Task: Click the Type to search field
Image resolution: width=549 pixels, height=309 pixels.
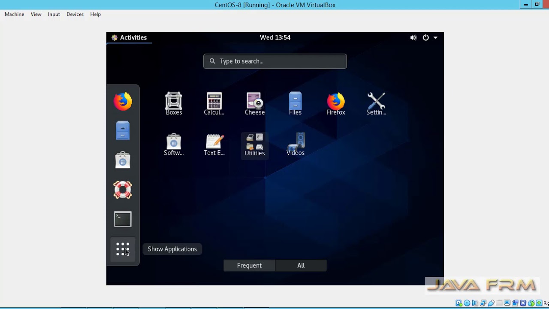Action: coord(275,61)
